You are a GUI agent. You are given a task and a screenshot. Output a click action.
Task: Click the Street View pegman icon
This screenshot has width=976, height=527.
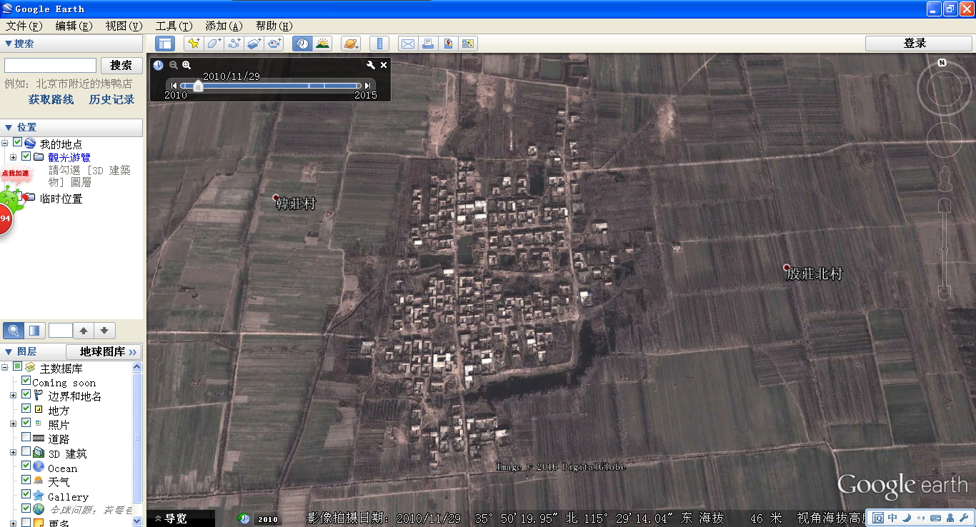945,179
